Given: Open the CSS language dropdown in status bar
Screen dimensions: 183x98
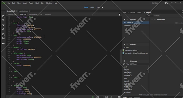Looking at the screenshot, I should (99, 97).
